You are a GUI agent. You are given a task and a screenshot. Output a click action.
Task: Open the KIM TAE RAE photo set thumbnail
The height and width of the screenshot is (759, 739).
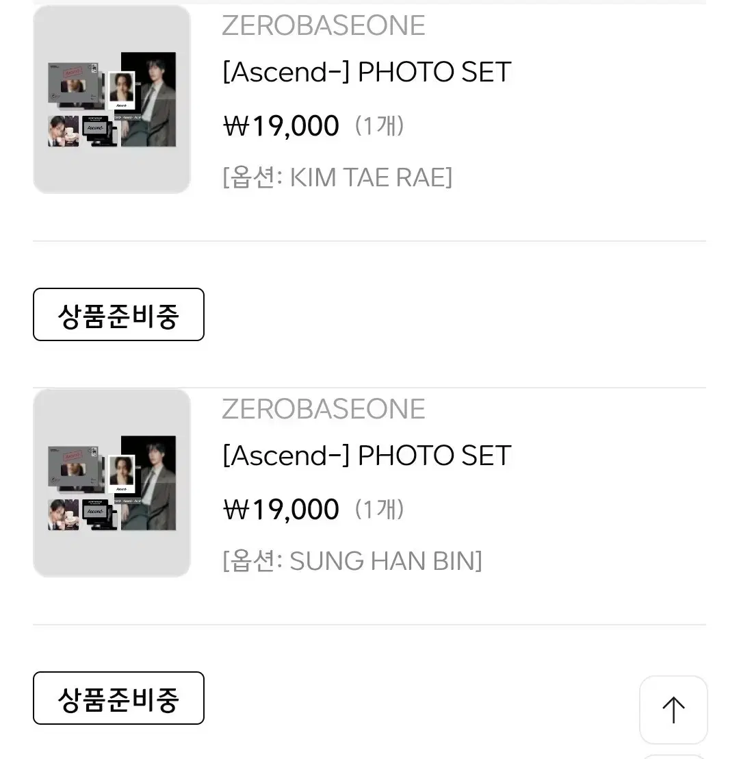coord(112,99)
